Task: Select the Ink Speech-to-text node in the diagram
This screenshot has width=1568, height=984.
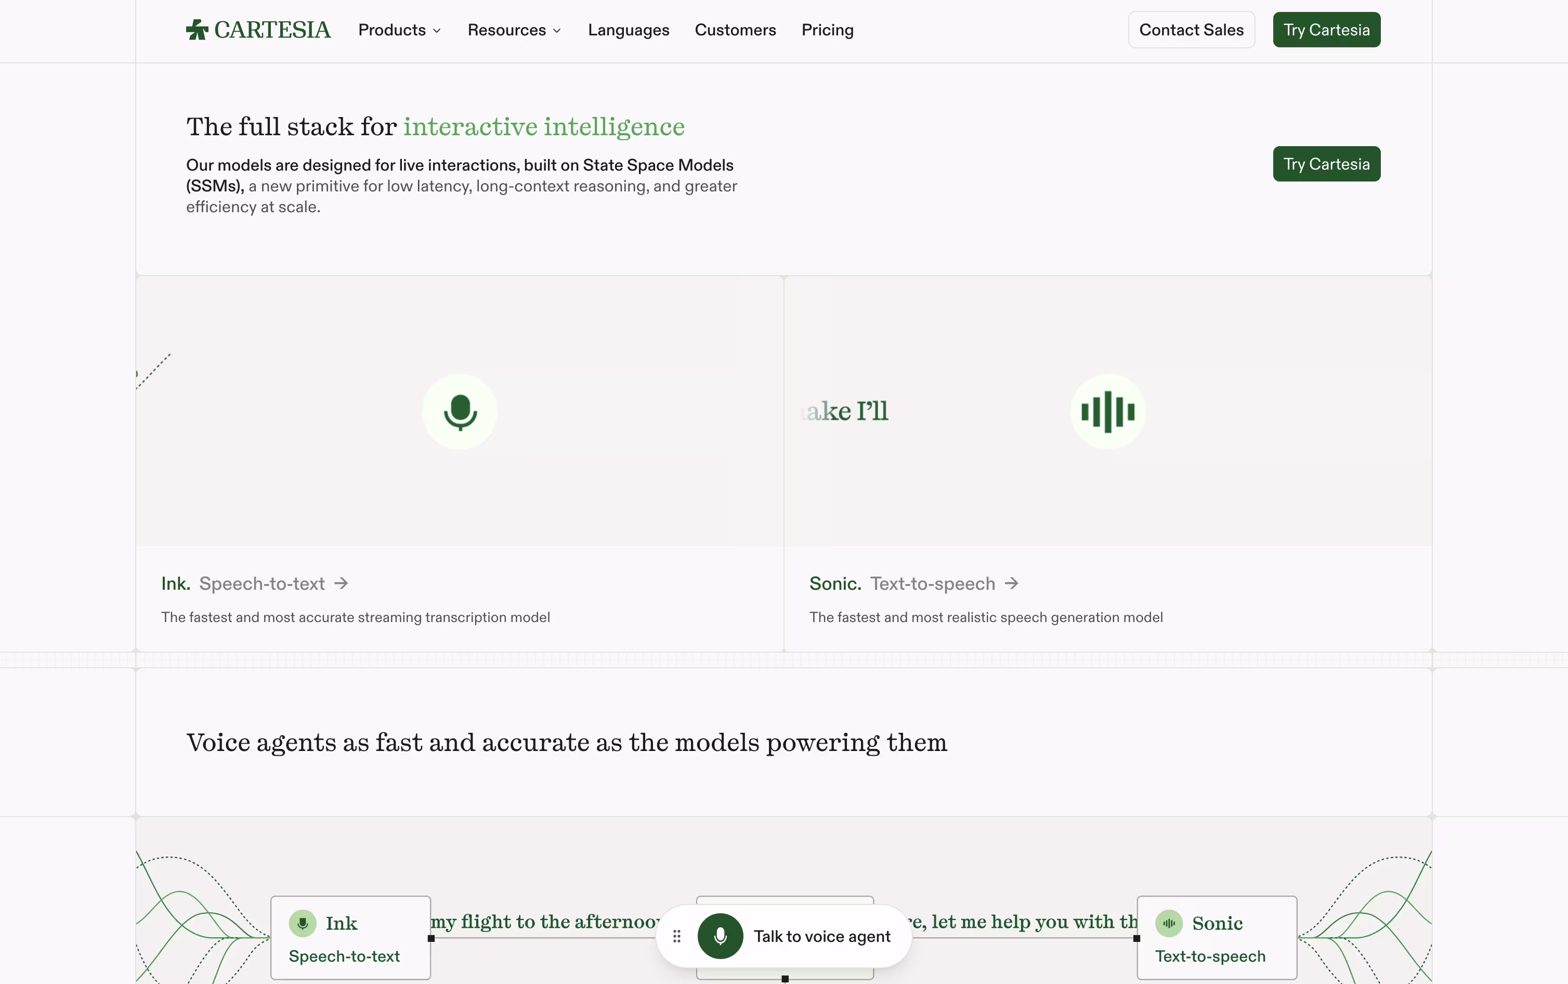Action: point(350,938)
